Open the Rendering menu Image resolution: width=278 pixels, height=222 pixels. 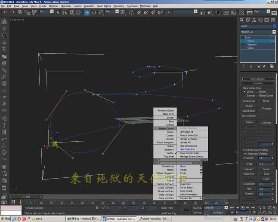(x=119, y=6)
